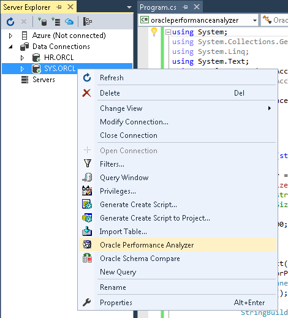Open the oracleperformanceanalyzer project dropdown
Viewport: 288px width, 318px height.
pos(255,20)
